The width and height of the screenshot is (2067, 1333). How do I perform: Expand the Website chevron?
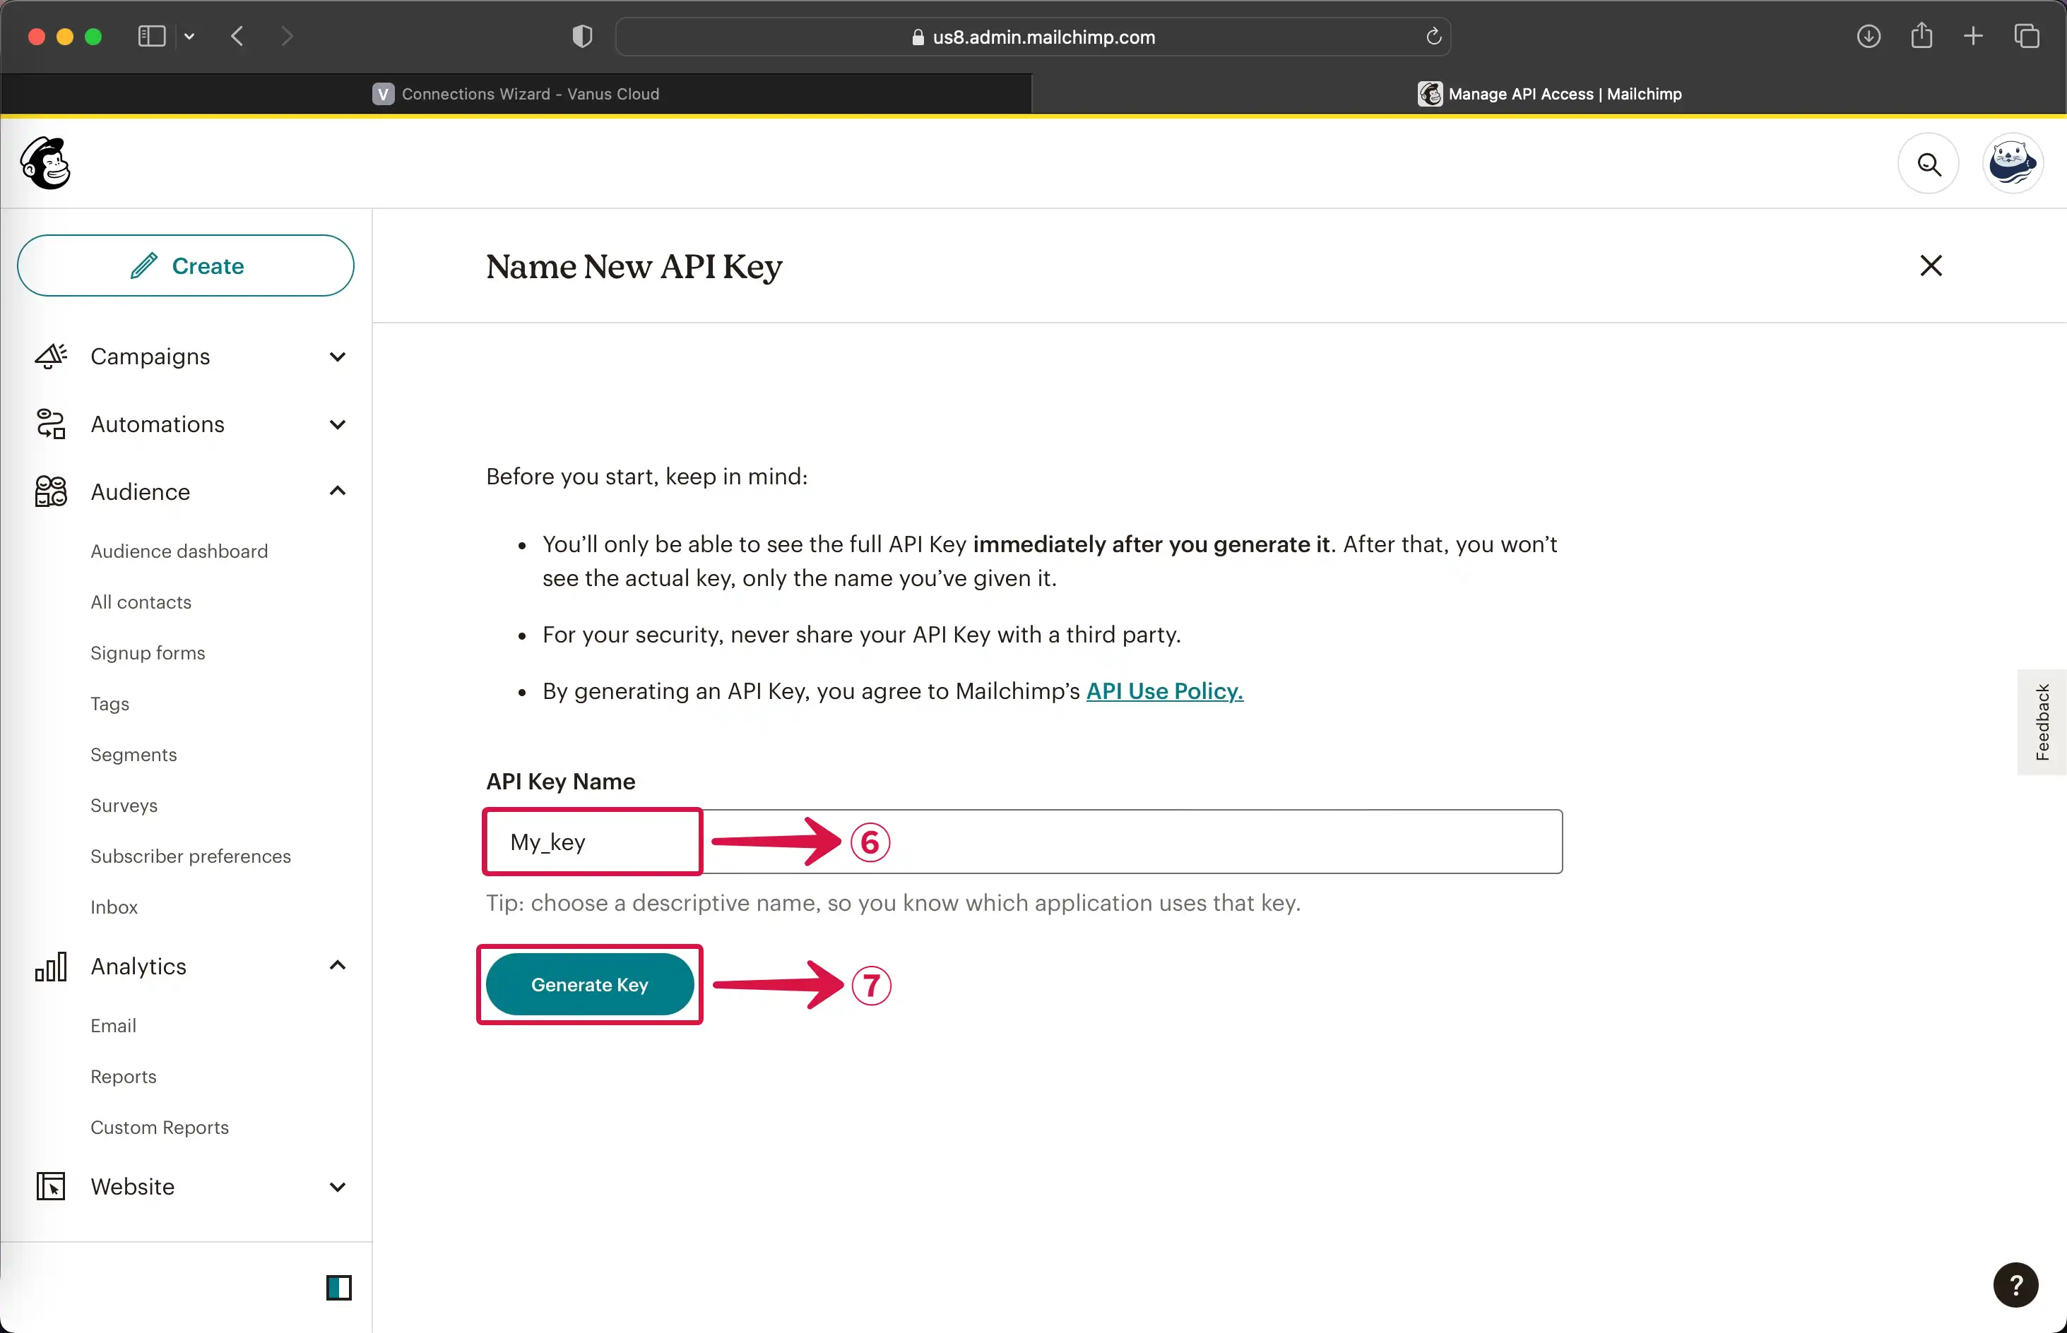coord(338,1187)
